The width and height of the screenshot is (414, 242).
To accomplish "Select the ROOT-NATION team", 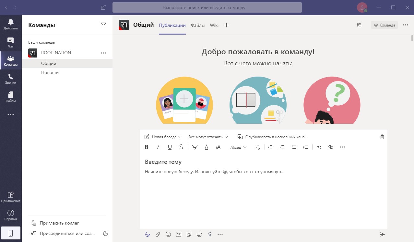I will (56, 53).
